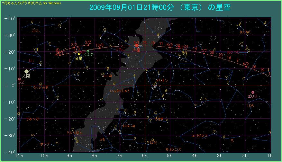The width and height of the screenshot is (282, 162).
Task: Select the yellow Venus (金星) marker
Action: (x=79, y=54)
